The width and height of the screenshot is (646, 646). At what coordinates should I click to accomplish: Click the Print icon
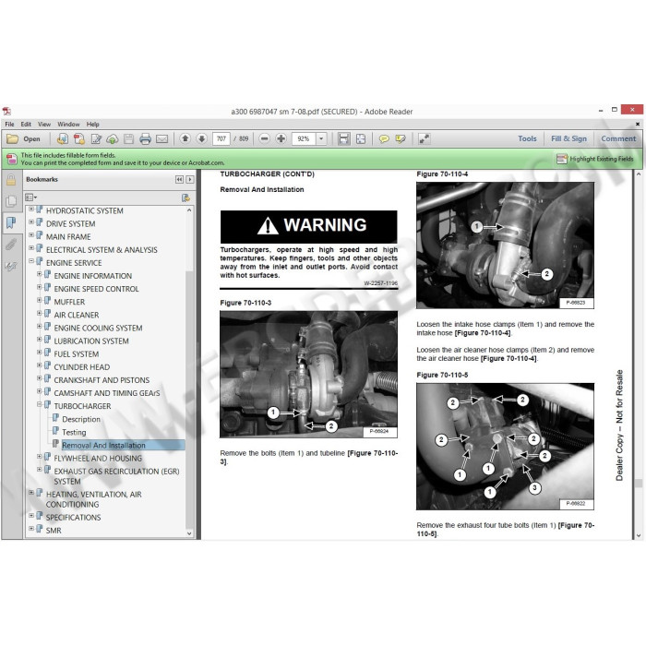click(x=145, y=138)
